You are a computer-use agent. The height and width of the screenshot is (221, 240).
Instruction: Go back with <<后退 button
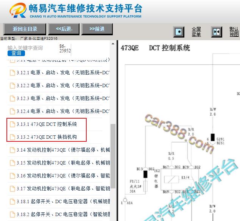point(64,29)
